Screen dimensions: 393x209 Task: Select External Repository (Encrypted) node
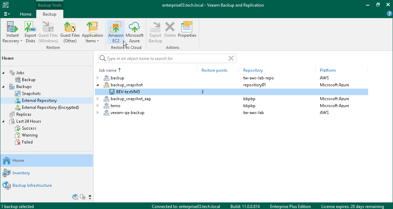coord(50,107)
